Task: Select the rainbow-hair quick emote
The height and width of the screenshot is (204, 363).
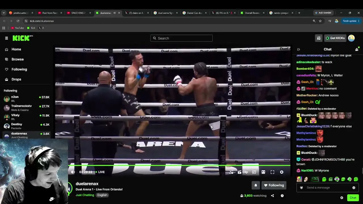Action: click(x=299, y=179)
